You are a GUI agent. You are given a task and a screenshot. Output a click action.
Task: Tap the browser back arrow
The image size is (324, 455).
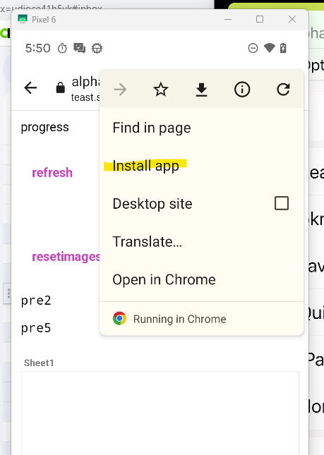30,87
